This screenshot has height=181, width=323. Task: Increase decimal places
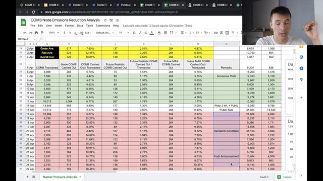point(81,33)
